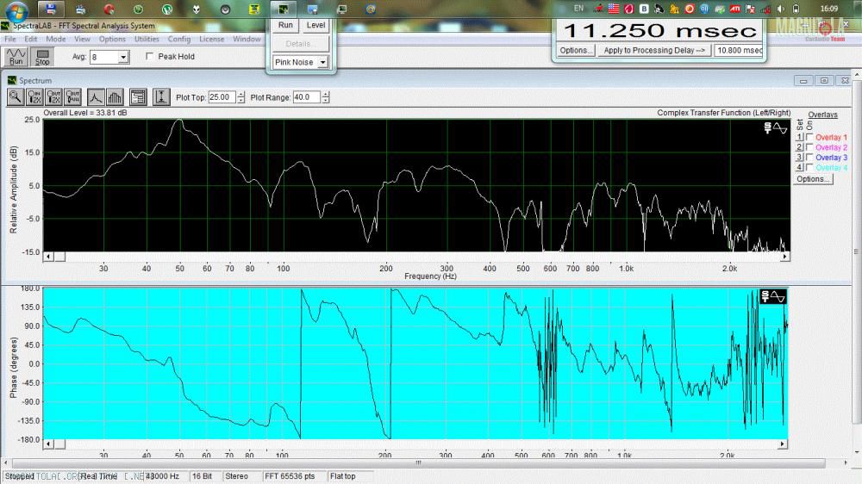
Task: Open the Avg dropdown list
Action: pyautogui.click(x=123, y=57)
